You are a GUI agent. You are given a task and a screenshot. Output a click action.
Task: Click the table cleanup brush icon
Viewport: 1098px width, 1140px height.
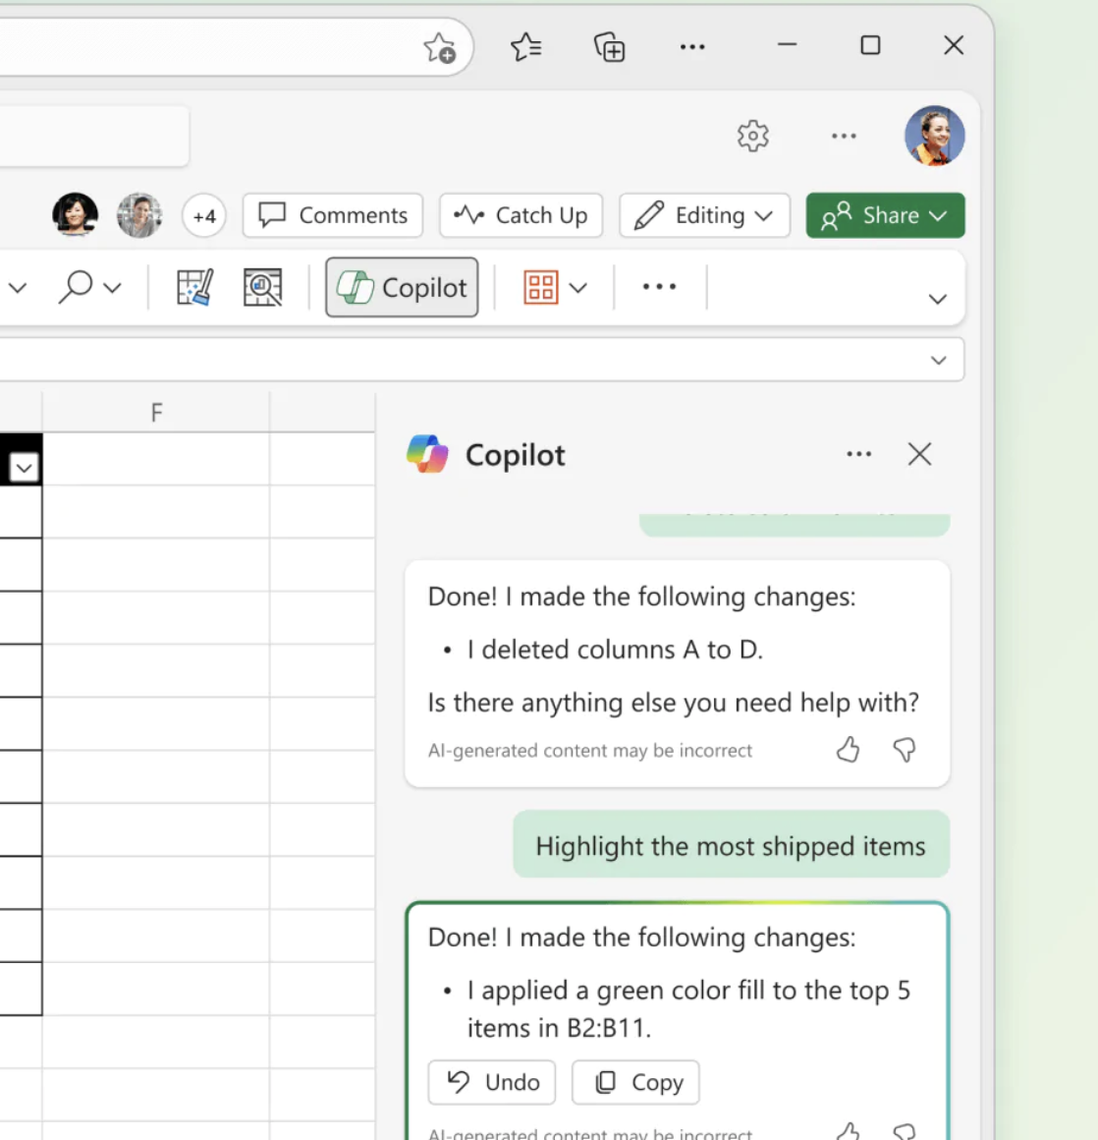click(x=194, y=287)
